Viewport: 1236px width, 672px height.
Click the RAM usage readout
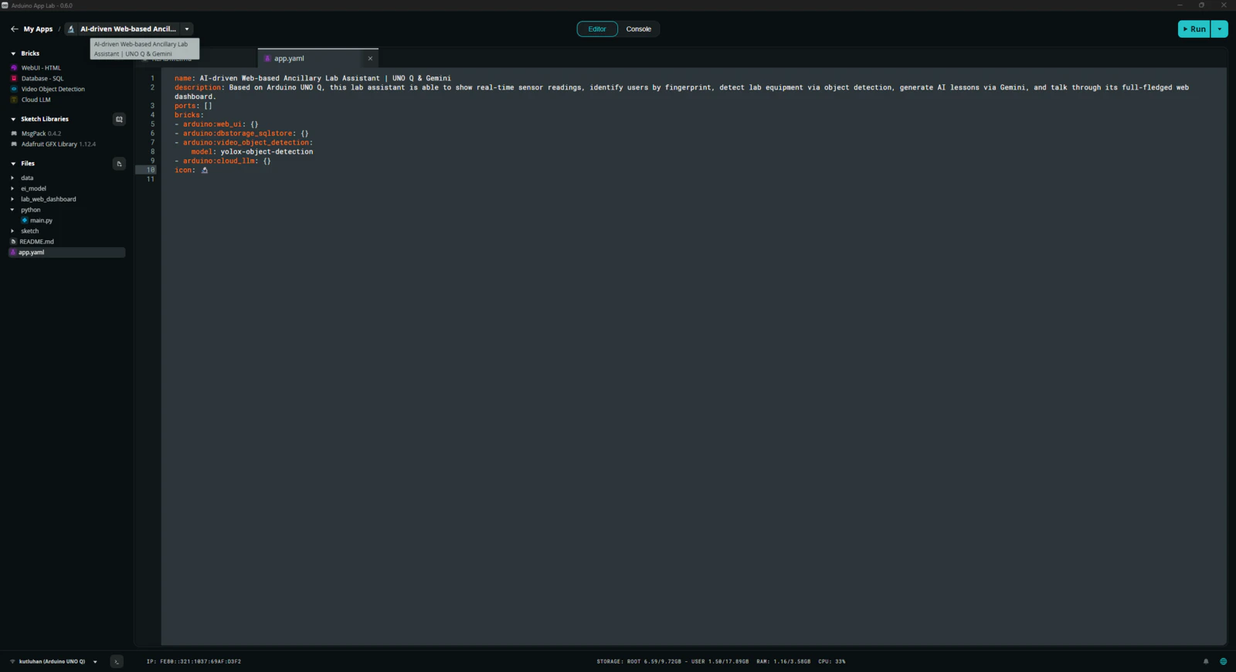[783, 662]
